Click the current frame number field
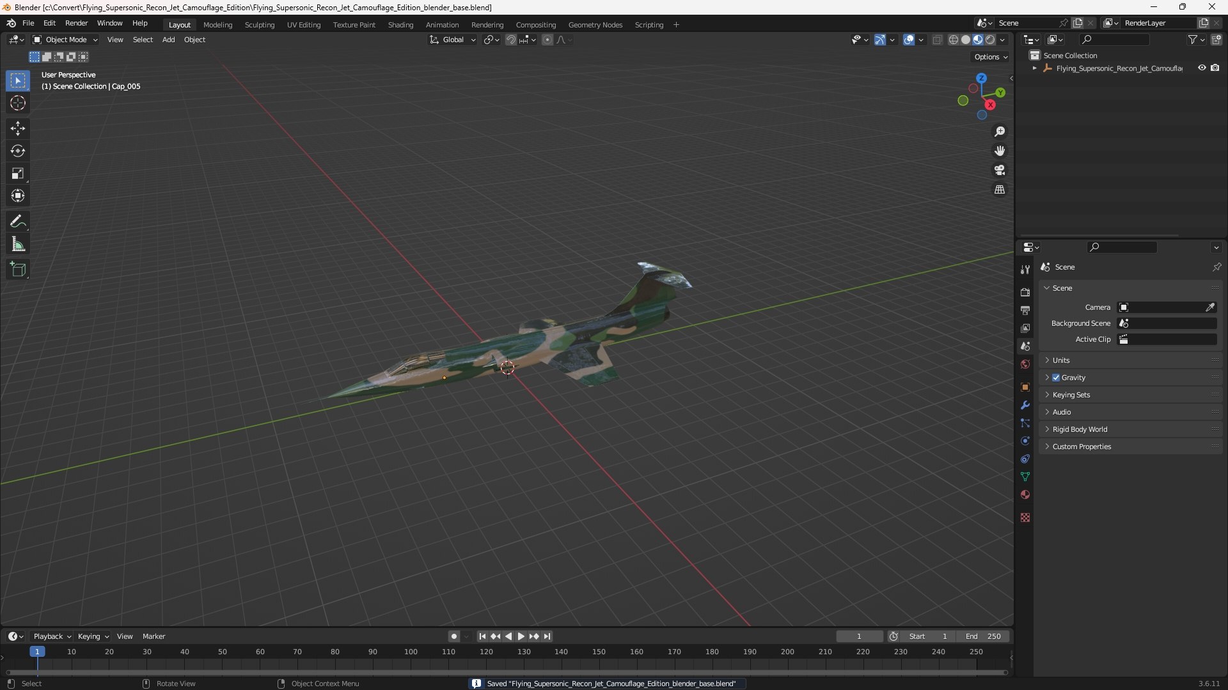The height and width of the screenshot is (690, 1228). (859, 636)
